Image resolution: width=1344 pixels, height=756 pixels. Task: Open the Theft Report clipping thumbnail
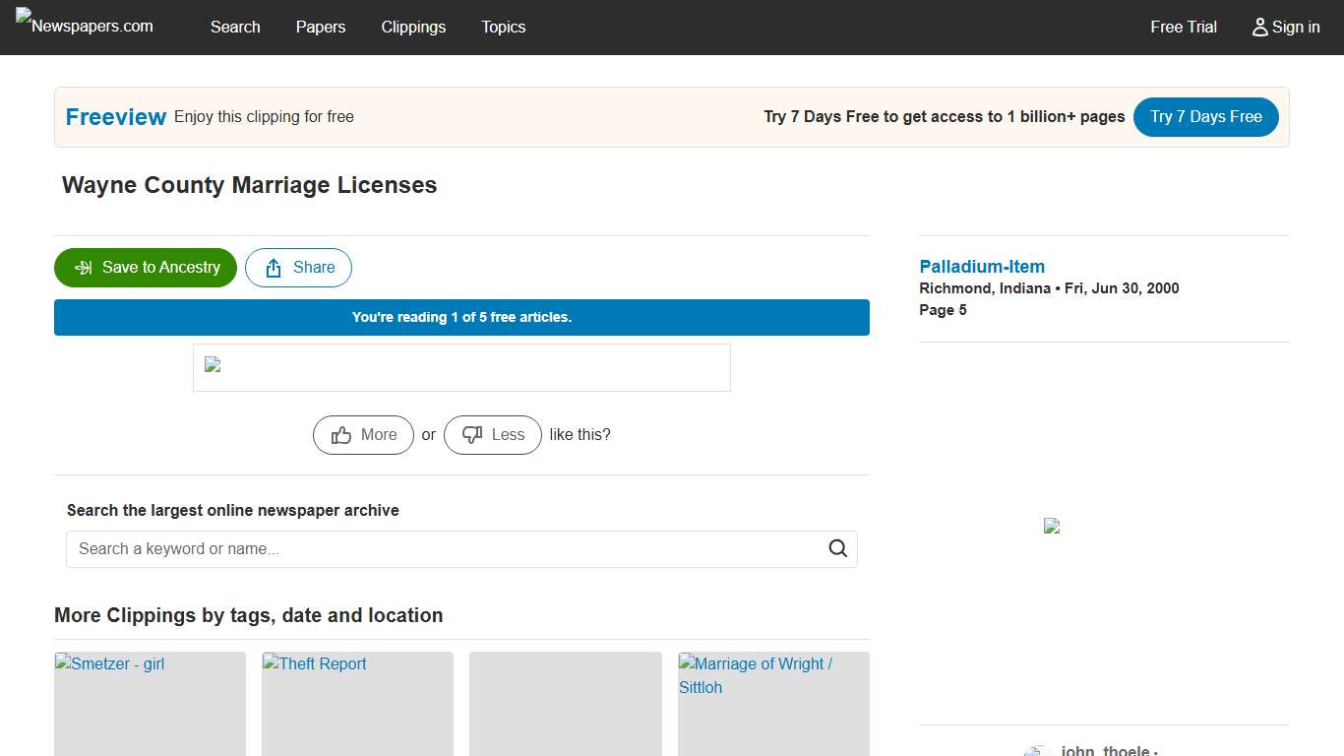357,703
